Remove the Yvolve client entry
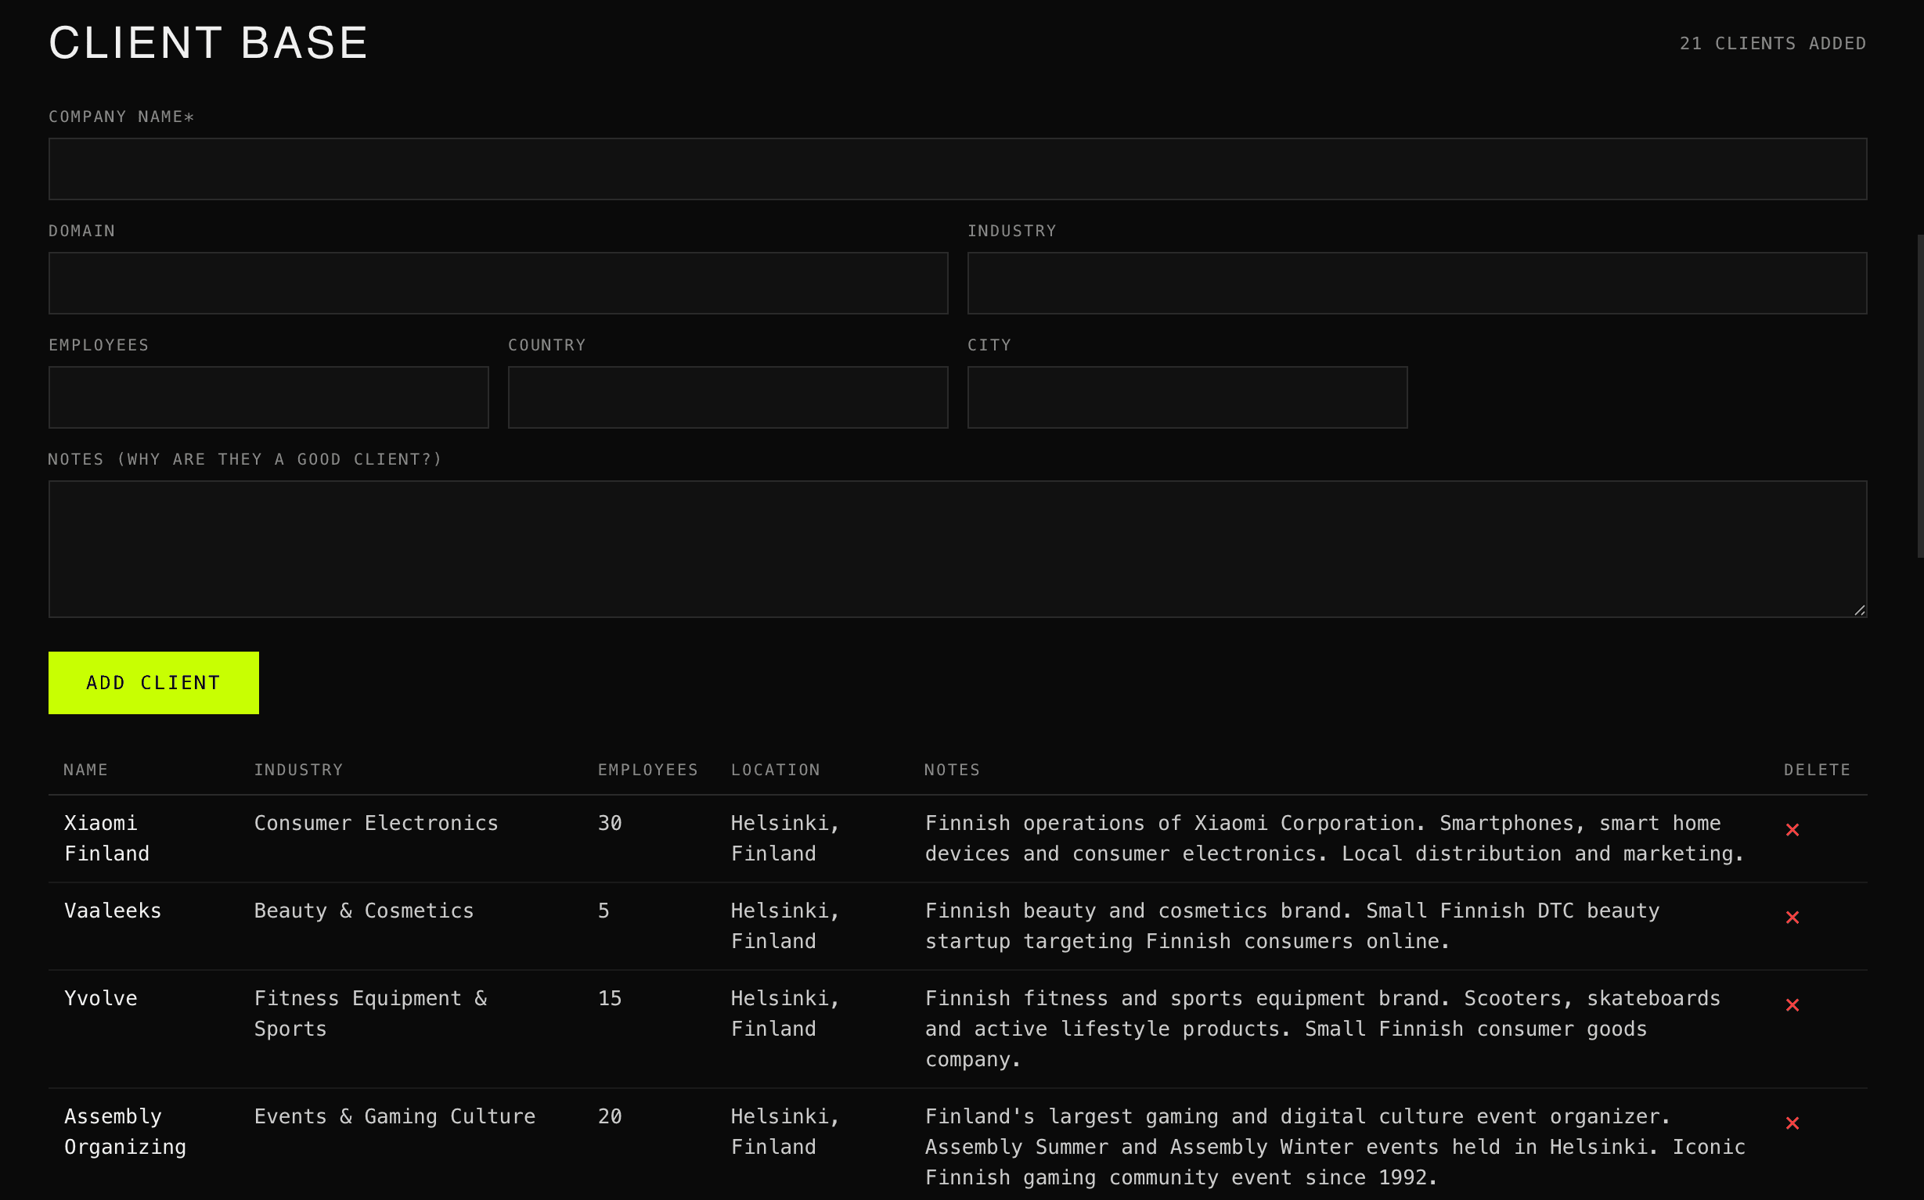The image size is (1924, 1200). click(1792, 1005)
